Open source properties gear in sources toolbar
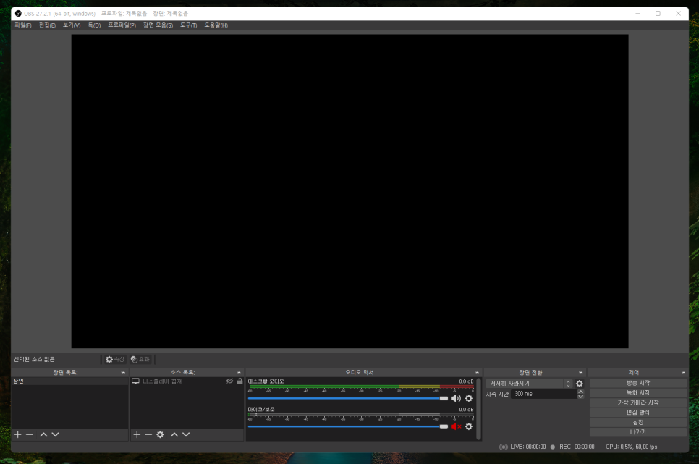 (160, 434)
